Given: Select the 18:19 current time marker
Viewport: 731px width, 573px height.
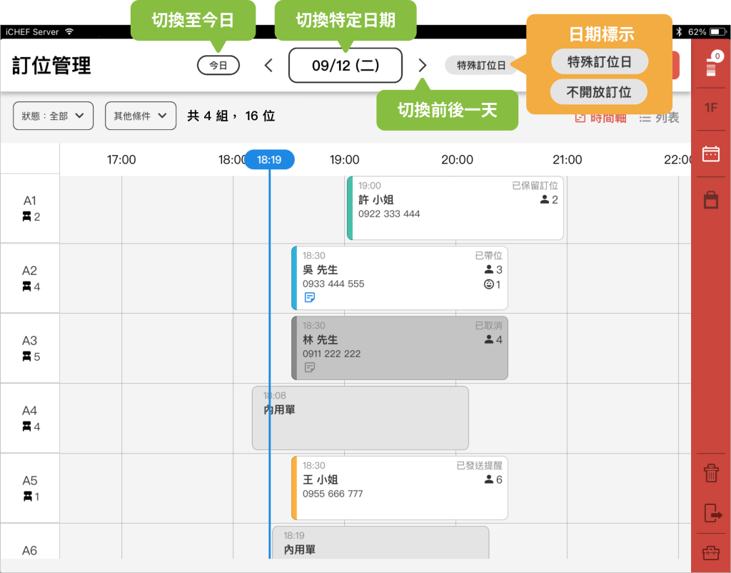Looking at the screenshot, I should click(x=269, y=160).
